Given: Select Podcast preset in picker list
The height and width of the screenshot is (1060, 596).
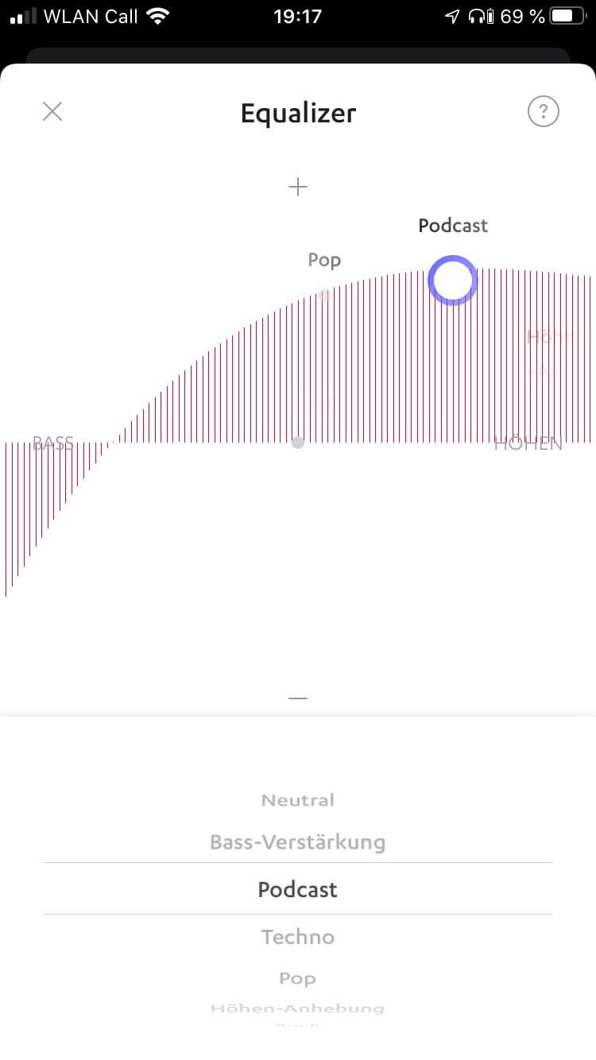Looking at the screenshot, I should pyautogui.click(x=298, y=889).
